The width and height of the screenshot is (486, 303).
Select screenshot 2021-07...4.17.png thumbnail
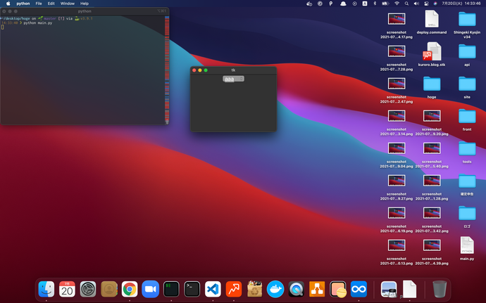tap(397, 19)
